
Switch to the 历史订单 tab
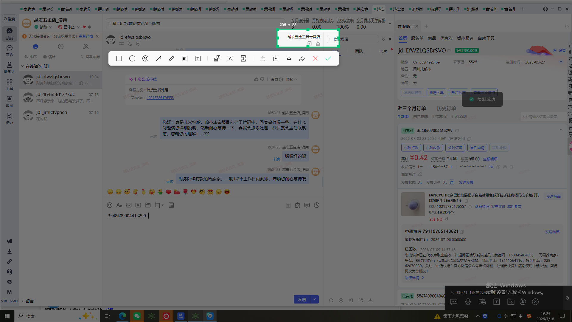446,108
